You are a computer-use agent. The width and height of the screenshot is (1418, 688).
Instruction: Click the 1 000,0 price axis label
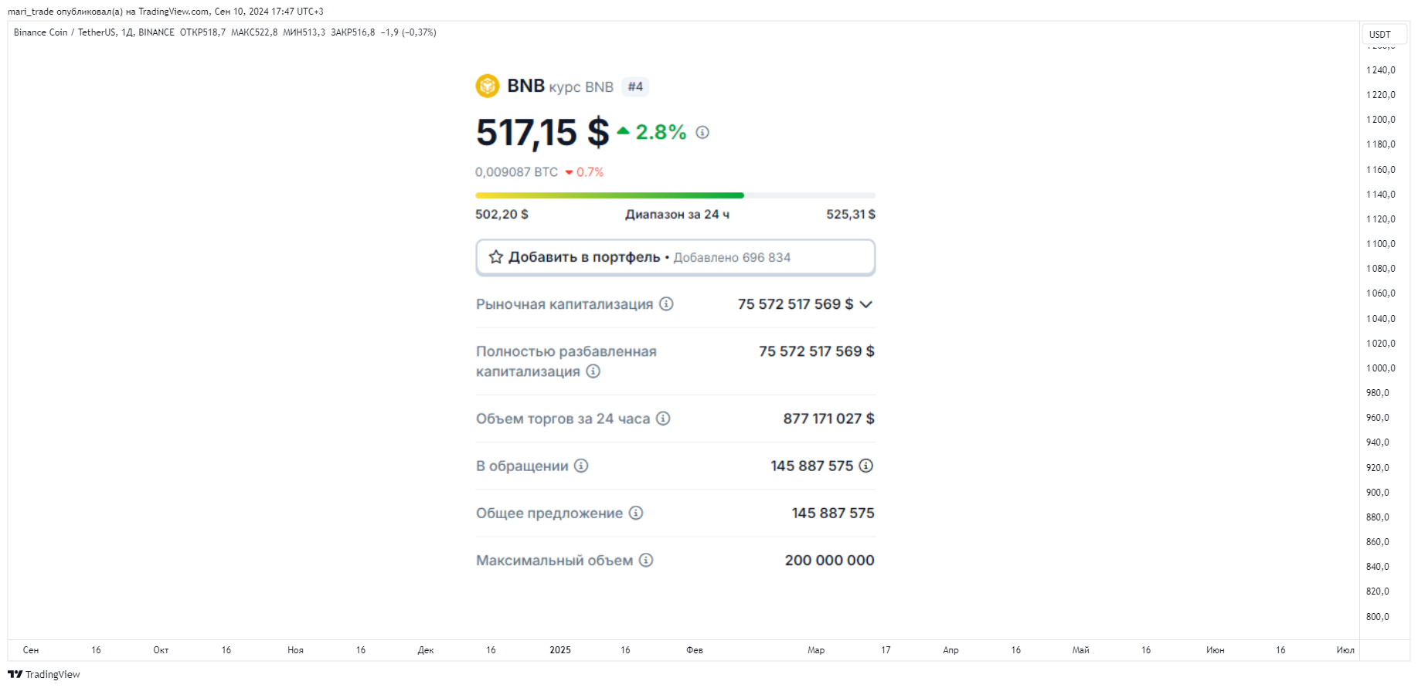click(1381, 368)
